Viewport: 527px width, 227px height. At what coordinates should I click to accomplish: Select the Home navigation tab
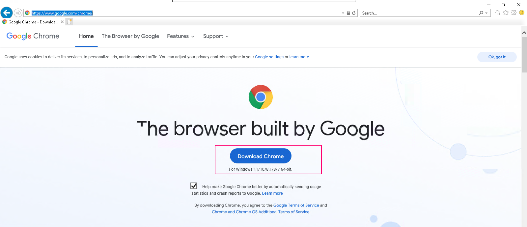coord(86,36)
